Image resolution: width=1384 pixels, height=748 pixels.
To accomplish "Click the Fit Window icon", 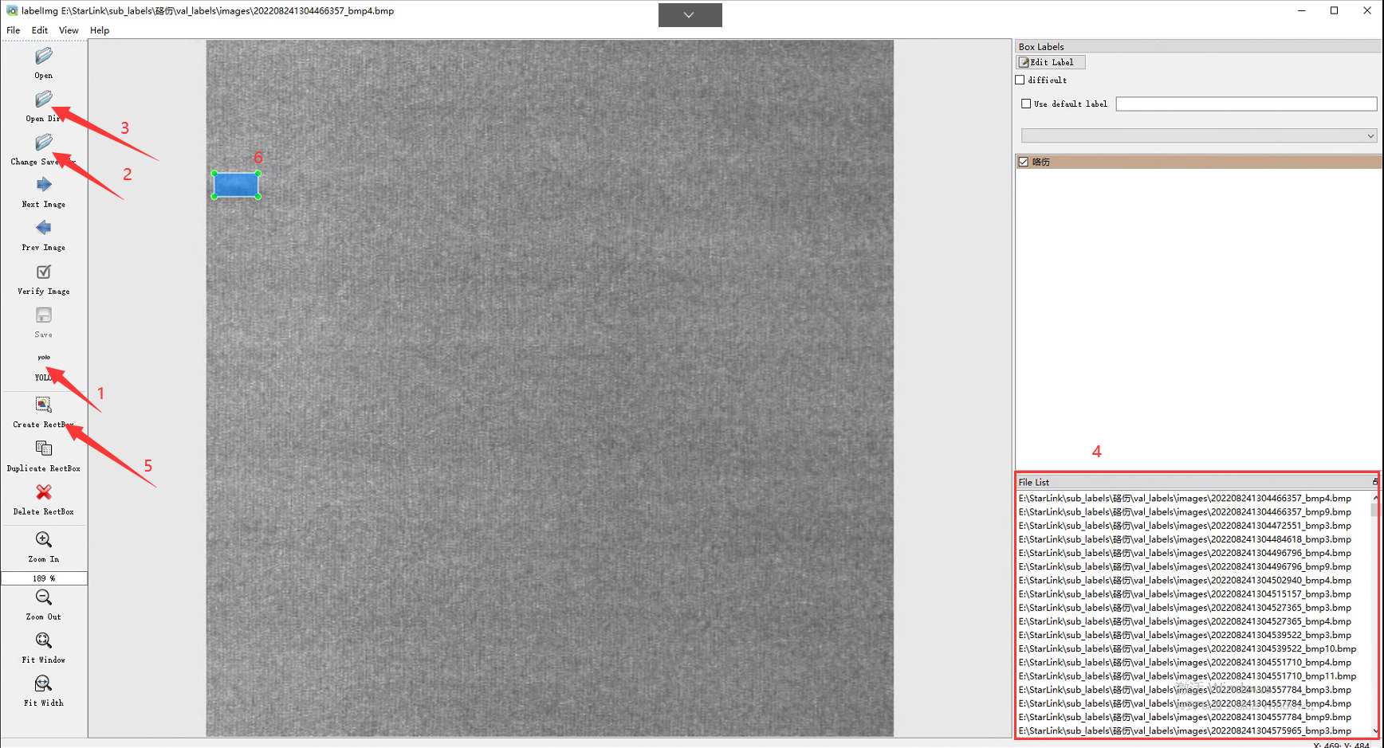I will pyautogui.click(x=44, y=640).
